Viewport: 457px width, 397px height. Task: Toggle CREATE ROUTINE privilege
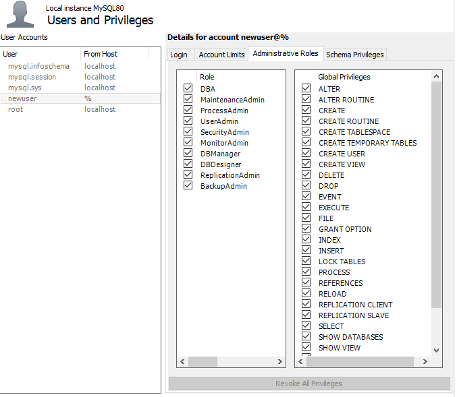coord(306,121)
